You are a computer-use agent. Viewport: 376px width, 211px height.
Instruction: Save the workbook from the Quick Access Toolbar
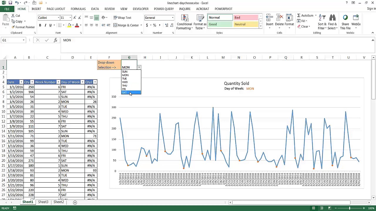click(x=10, y=3)
